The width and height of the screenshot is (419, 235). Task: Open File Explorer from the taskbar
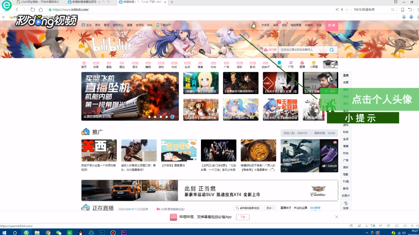(x=37, y=233)
